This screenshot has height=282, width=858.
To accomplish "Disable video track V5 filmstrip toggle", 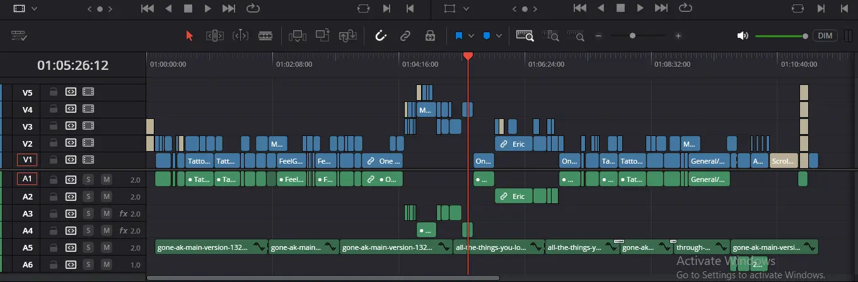I will [x=88, y=92].
